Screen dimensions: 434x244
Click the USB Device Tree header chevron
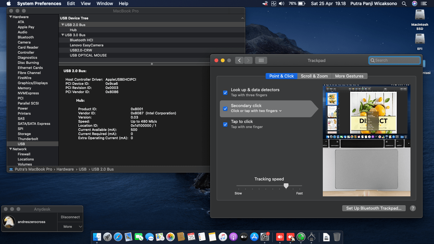[x=242, y=18]
